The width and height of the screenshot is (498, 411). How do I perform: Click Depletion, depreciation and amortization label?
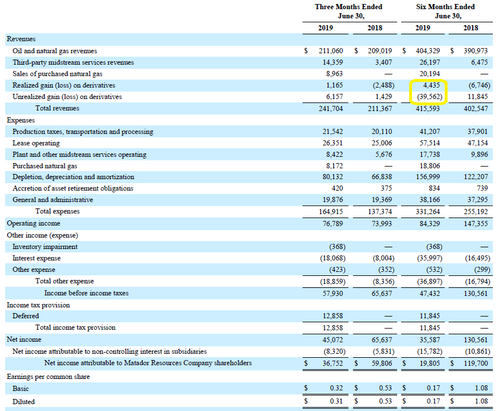[73, 177]
